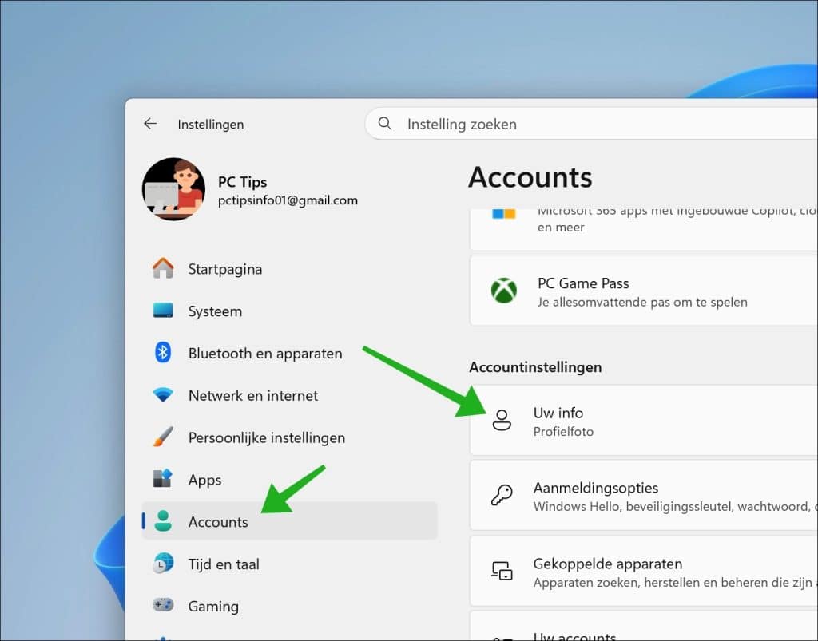Screen dimensions: 818x641
Task: Click the Netwerk wifi icon
Action: click(163, 395)
